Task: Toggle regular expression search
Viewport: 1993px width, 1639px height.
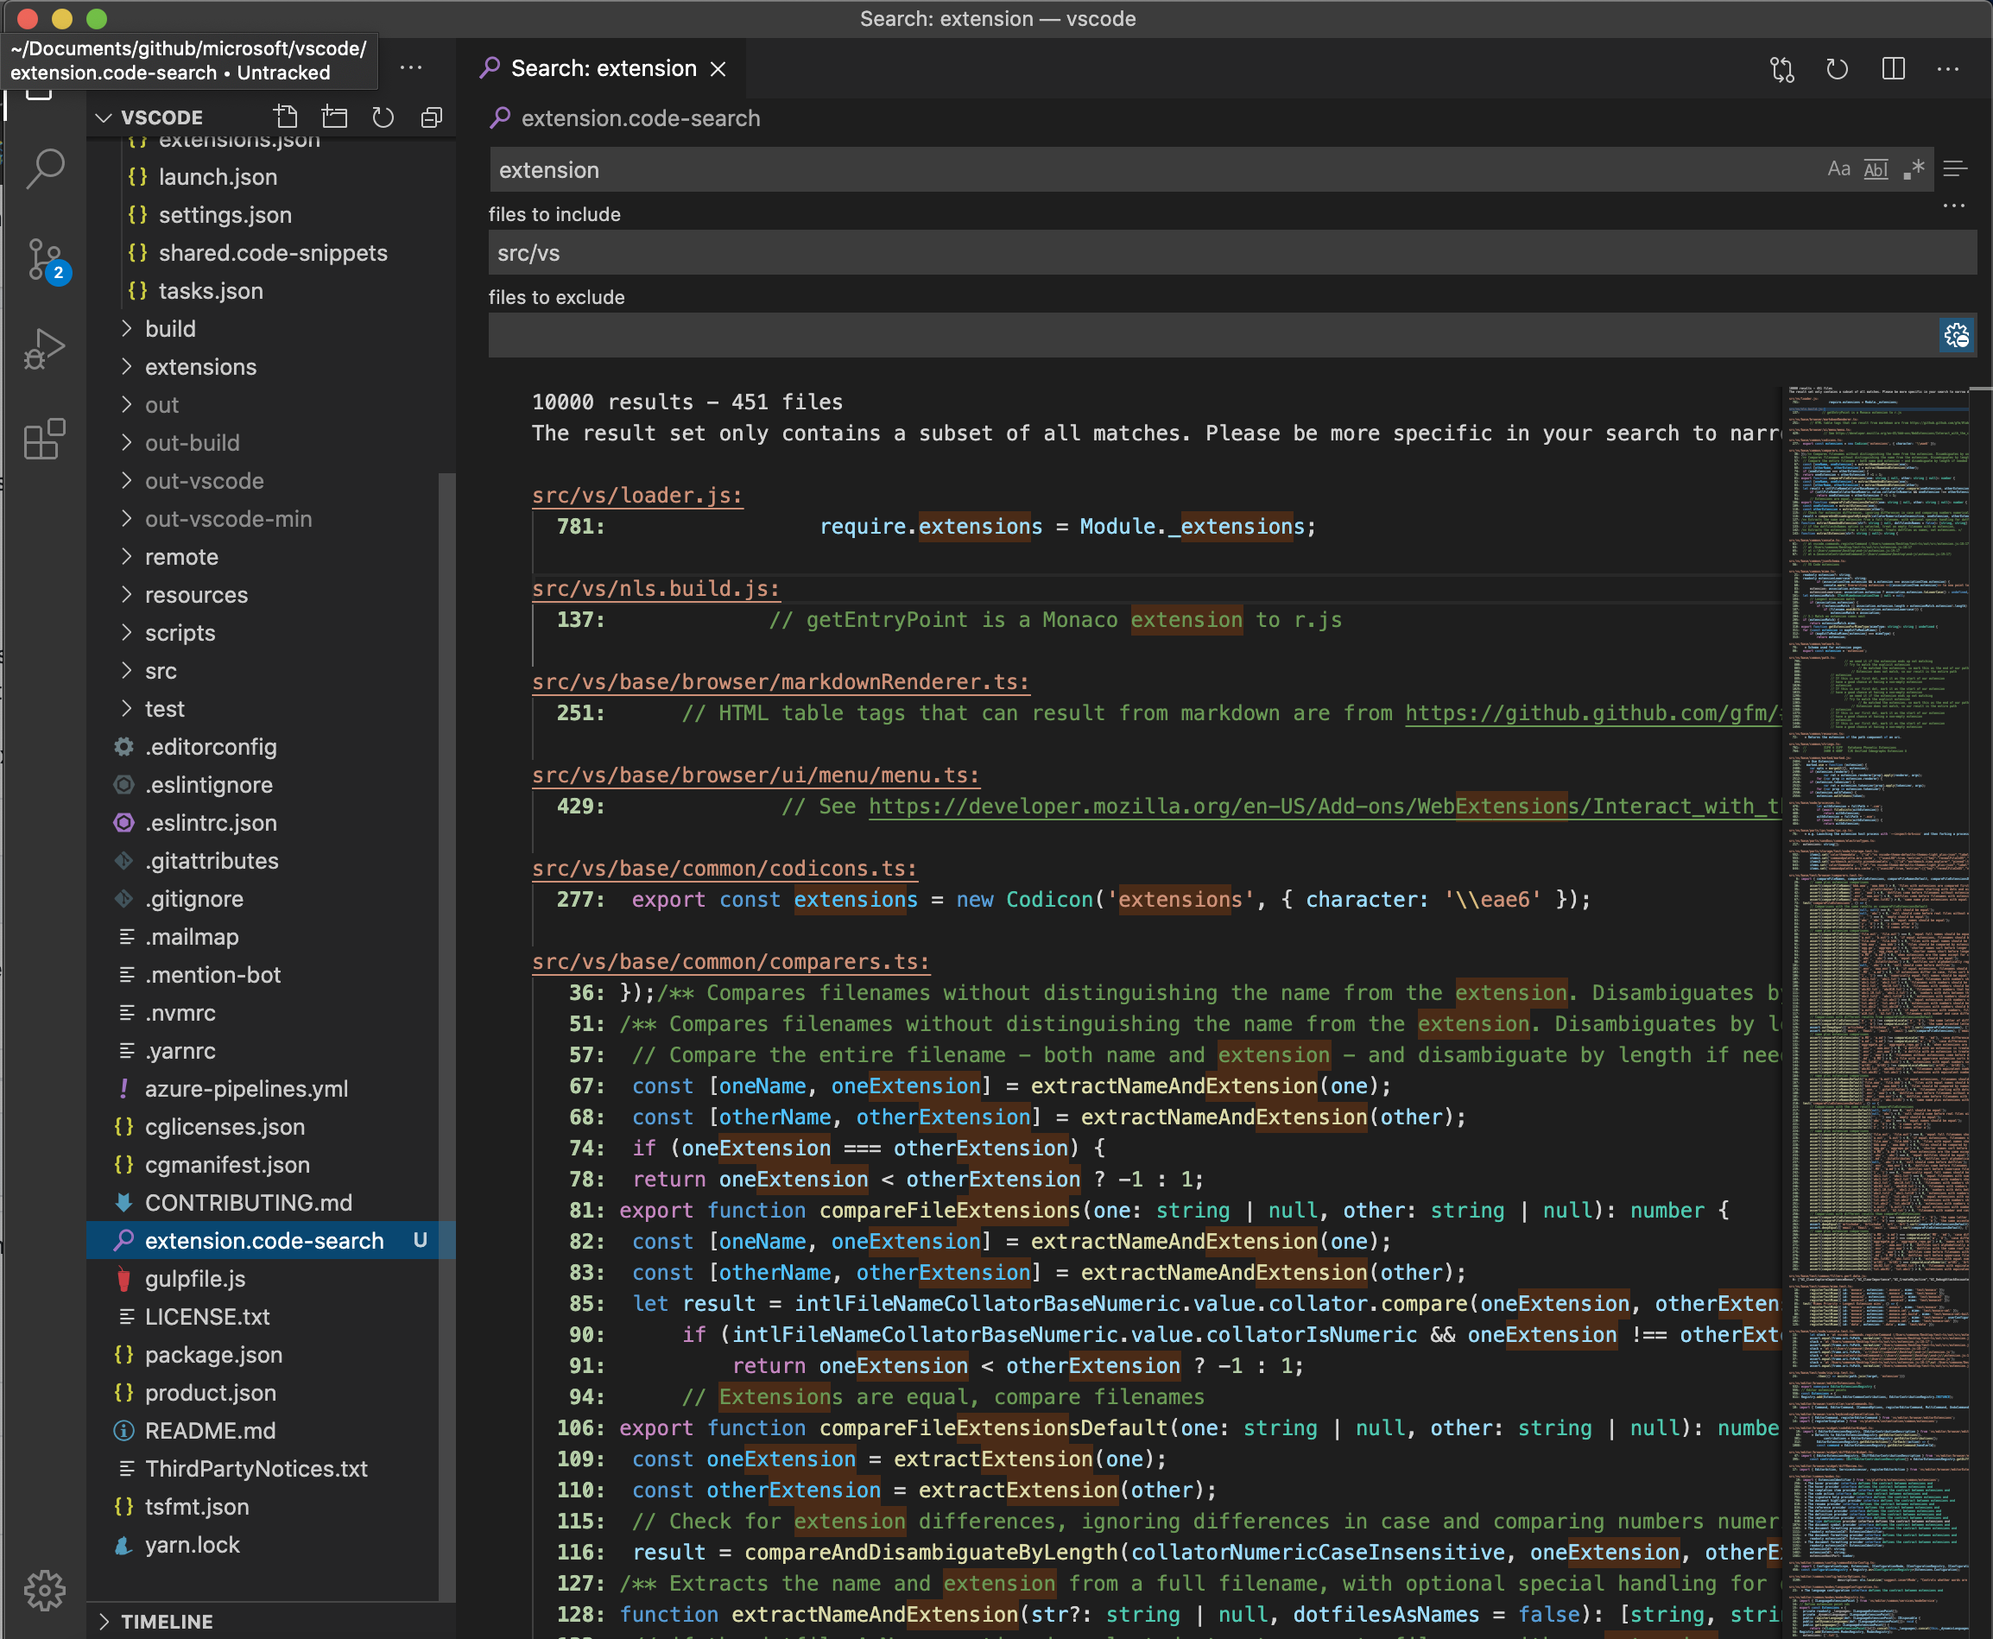Action: [1915, 169]
